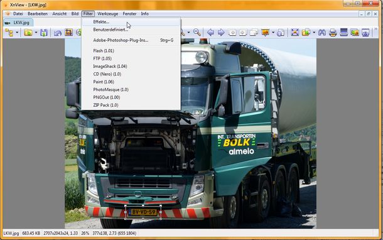Click the page-with-circle icon after slideshow
The width and height of the screenshot is (383, 240).
click(281, 32)
